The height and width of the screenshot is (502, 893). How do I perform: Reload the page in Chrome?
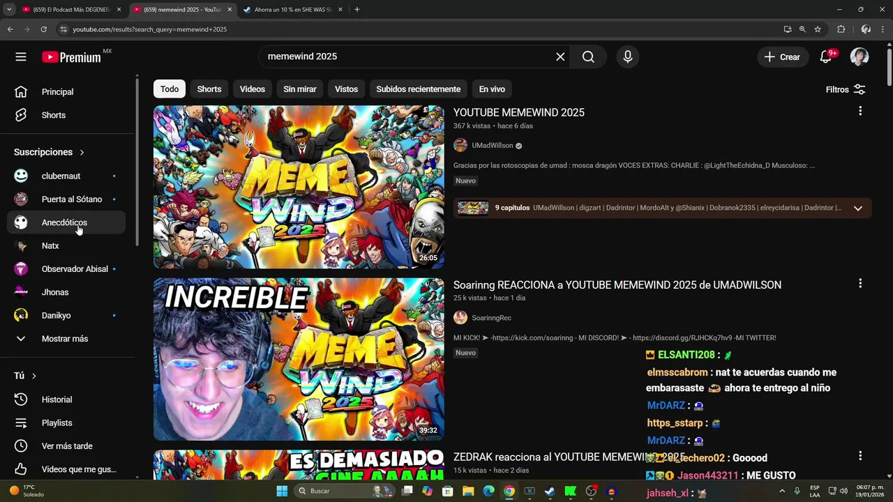[43, 29]
